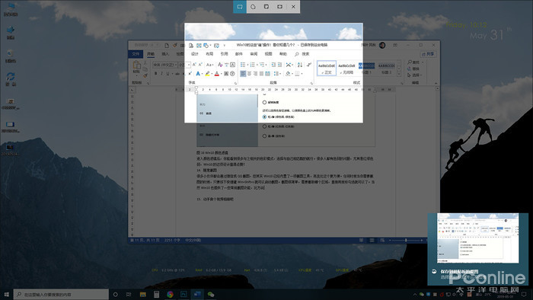The image size is (533, 300).
Task: Select rectangular snip mode in snipping bar
Action: [240, 7]
